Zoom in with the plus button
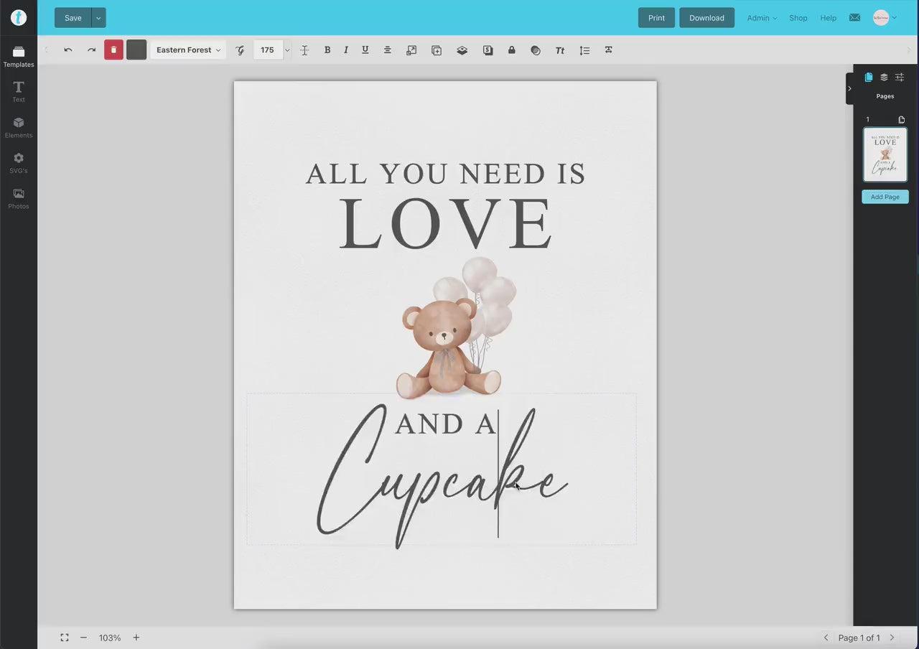 coord(136,638)
